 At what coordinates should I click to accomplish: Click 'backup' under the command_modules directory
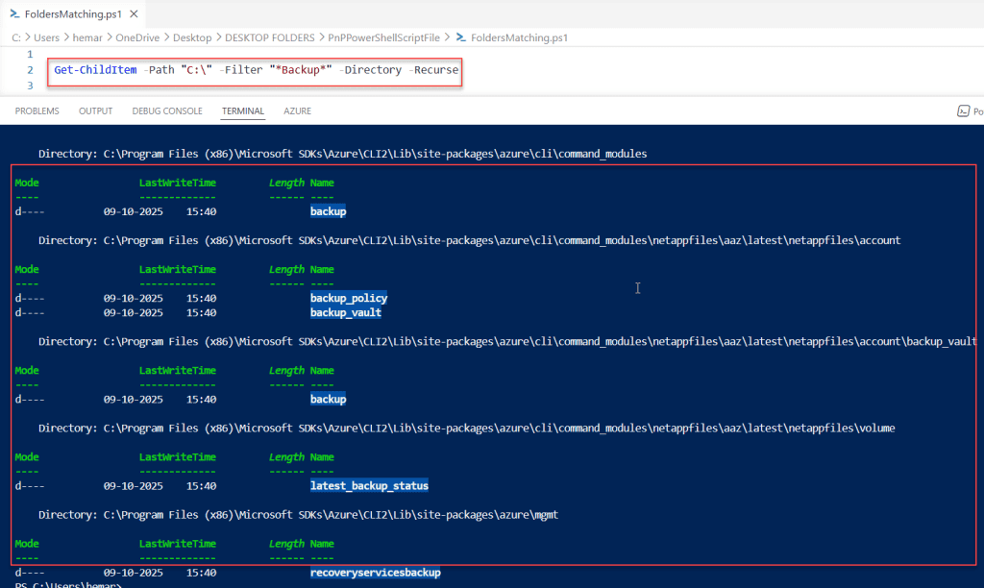click(x=329, y=211)
